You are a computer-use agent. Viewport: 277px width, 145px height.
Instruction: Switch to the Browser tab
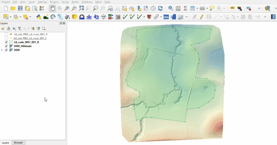[18, 143]
